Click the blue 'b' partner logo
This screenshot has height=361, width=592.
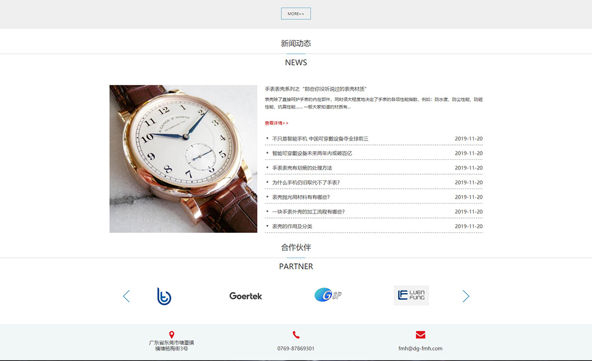point(163,295)
